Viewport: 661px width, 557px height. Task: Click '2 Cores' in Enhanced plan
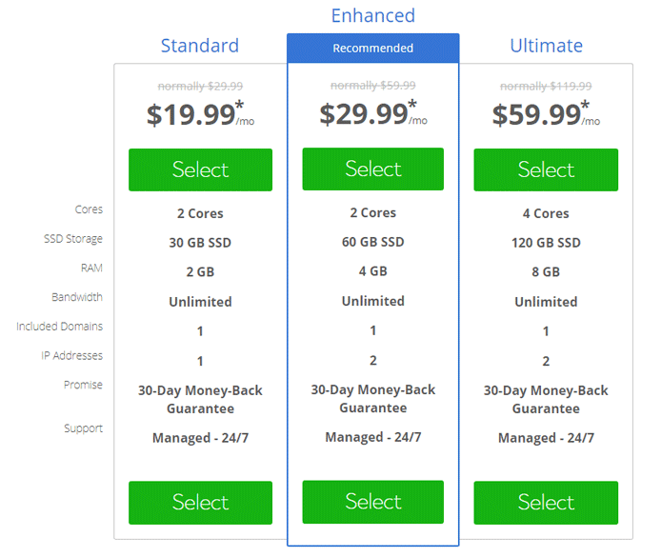[x=373, y=212]
